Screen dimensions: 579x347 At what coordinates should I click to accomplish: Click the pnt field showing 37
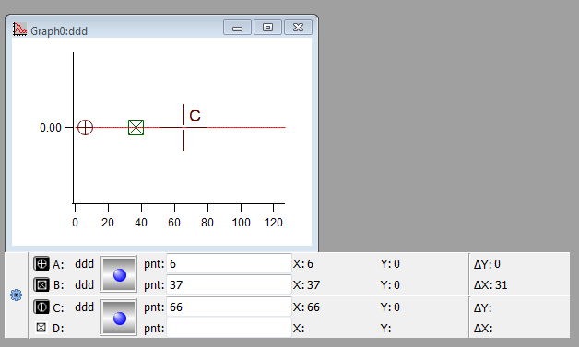click(229, 284)
